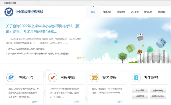Click the 考生服务 card heading

[x=151, y=78]
